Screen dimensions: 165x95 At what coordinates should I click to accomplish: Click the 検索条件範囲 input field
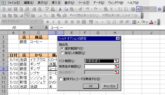click(99, 66)
